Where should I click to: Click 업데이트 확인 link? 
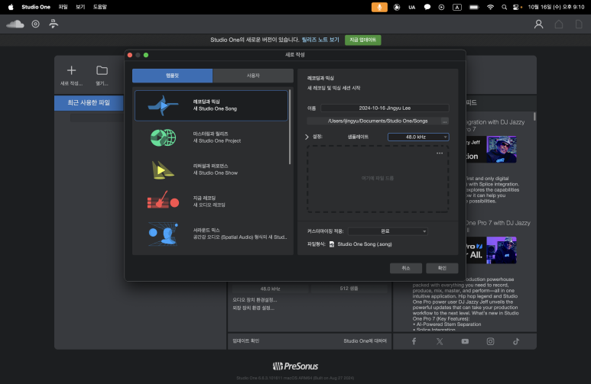(x=245, y=340)
